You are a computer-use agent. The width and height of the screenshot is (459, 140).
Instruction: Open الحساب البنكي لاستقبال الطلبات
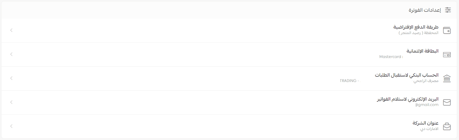(x=407, y=75)
